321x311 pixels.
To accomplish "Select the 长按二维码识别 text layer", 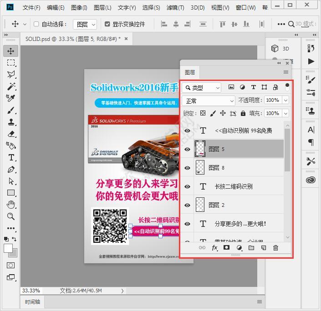I will pos(233,186).
